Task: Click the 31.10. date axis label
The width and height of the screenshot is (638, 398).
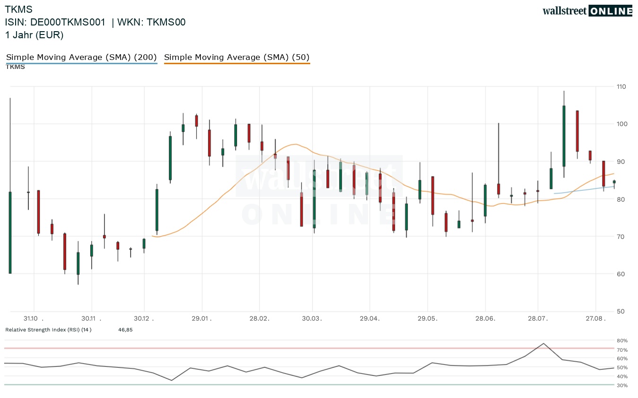Action: pos(34,319)
